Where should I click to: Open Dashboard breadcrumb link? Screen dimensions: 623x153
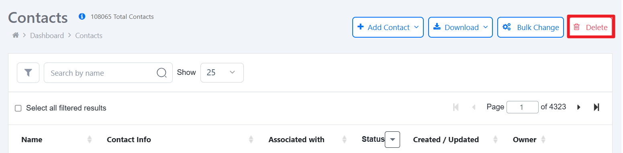[x=47, y=36]
